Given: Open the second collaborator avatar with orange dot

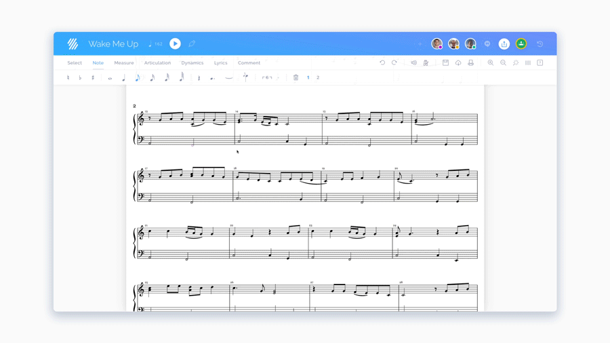Looking at the screenshot, I should (x=453, y=43).
